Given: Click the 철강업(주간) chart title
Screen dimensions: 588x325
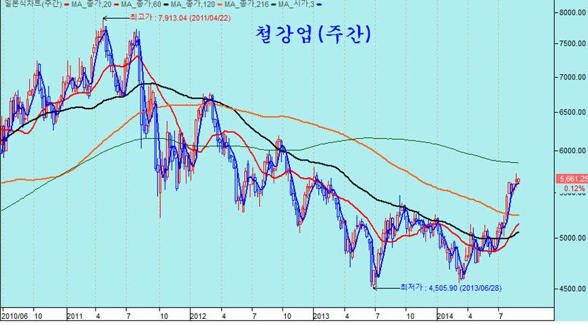Looking at the screenshot, I should (314, 33).
